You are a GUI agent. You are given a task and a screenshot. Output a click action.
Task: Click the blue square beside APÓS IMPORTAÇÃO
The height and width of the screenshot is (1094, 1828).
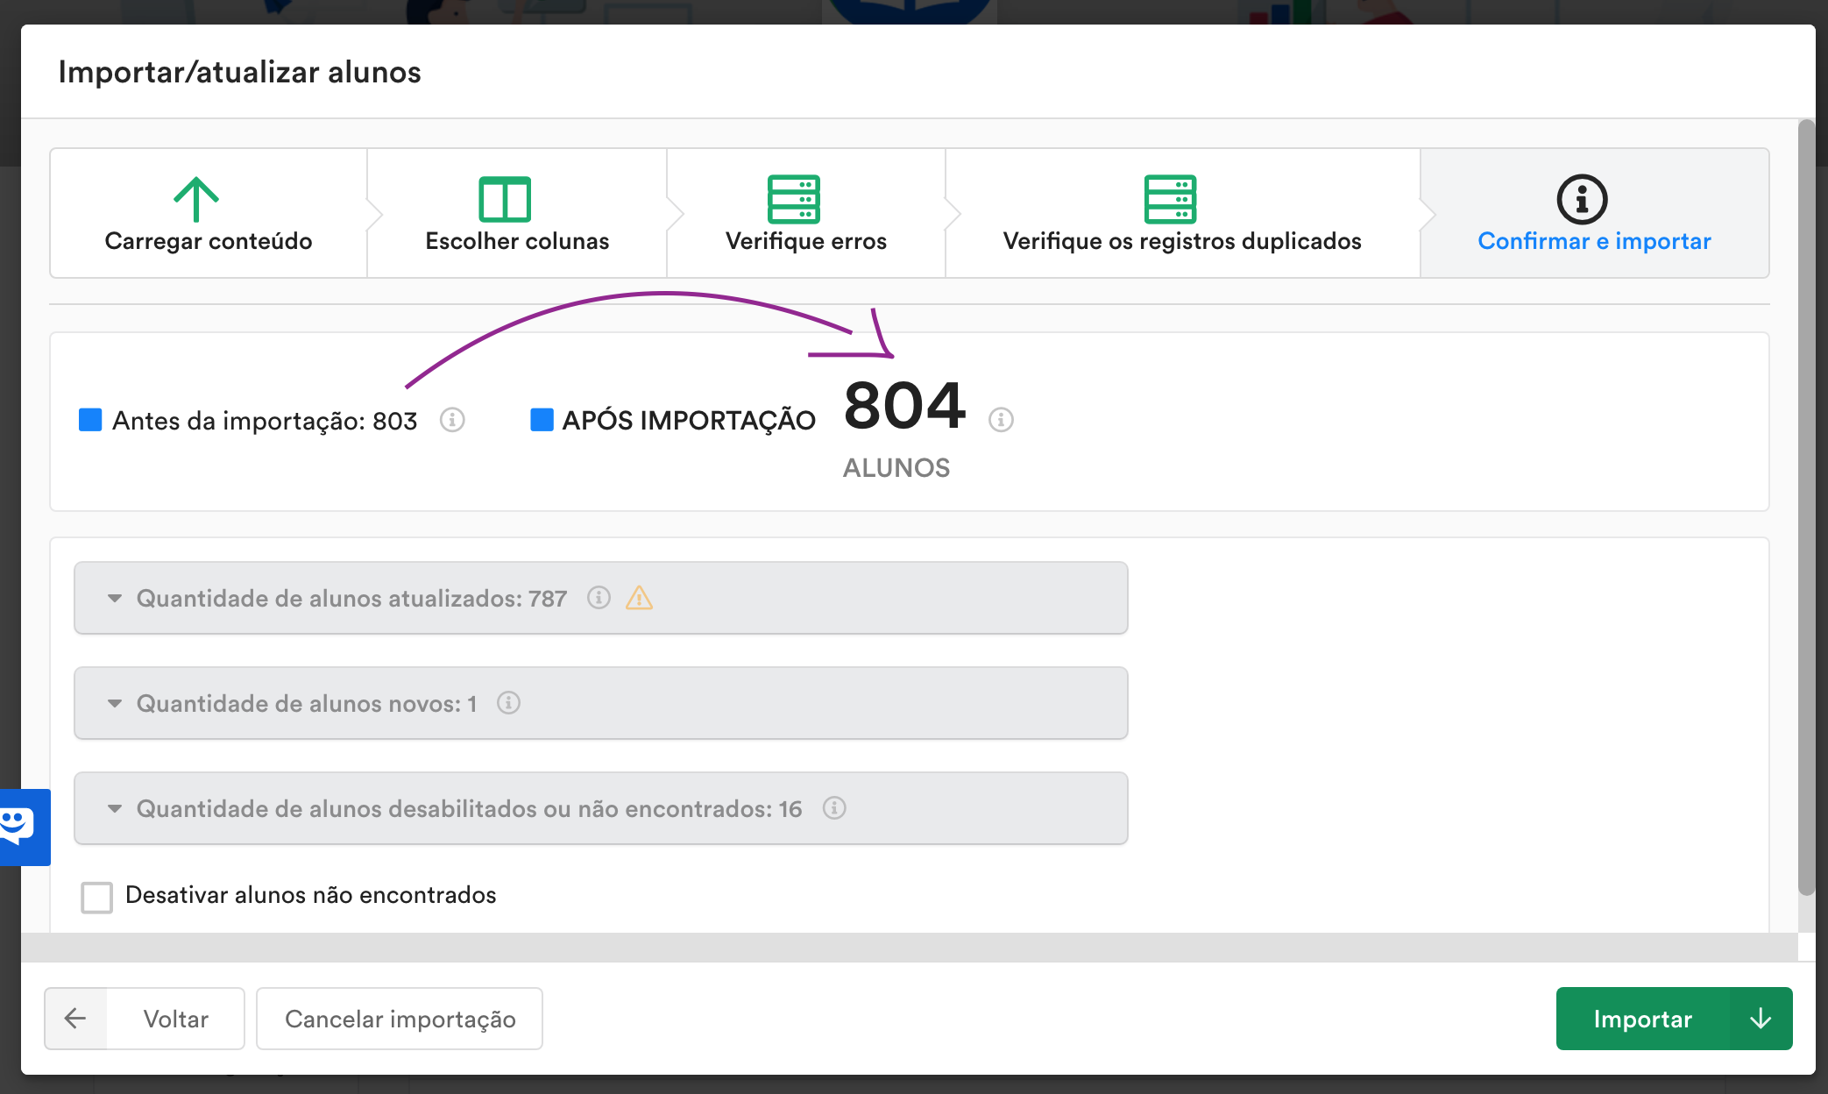click(x=541, y=419)
